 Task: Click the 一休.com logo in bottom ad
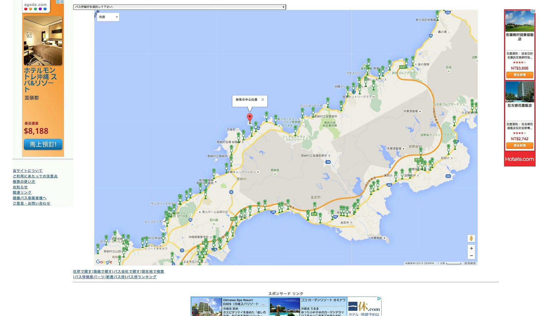[364, 307]
